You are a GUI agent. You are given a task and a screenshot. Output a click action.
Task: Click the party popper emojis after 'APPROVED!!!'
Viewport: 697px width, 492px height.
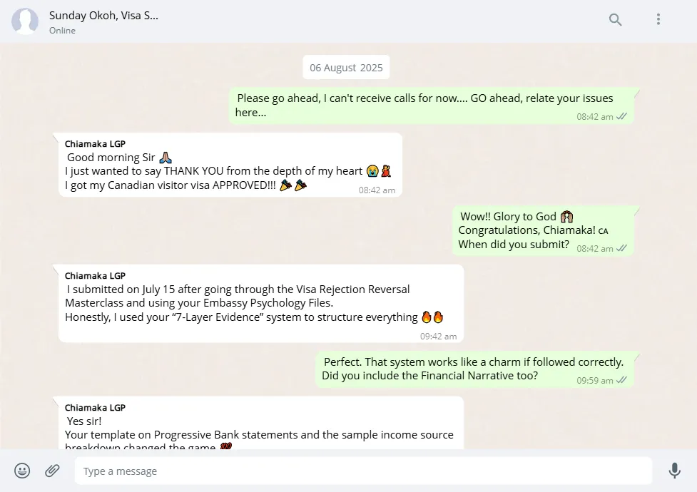293,185
